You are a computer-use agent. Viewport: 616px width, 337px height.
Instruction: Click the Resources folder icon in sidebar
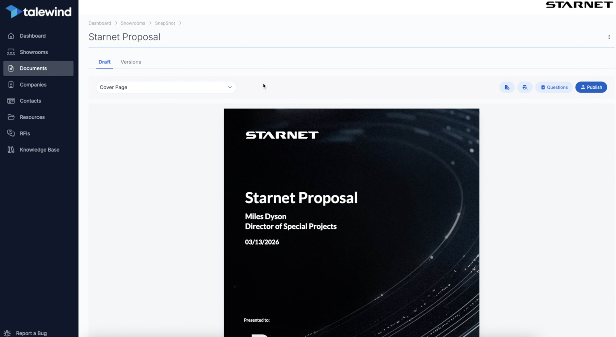coord(11,117)
